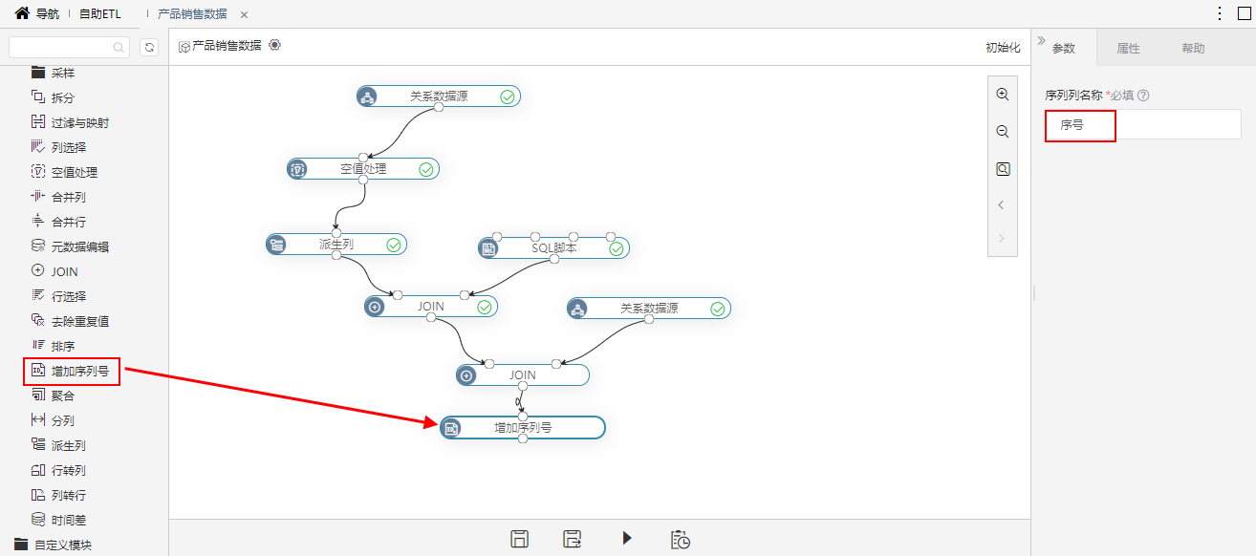Collapse the canvas tool strip with left arrow
This screenshot has width=1256, height=556.
[x=1002, y=204]
